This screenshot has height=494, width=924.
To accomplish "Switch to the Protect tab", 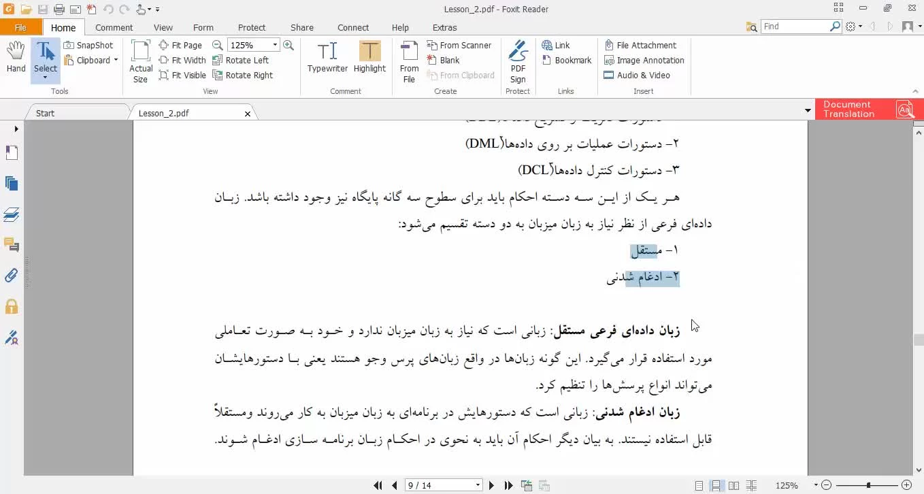I will 252,27.
